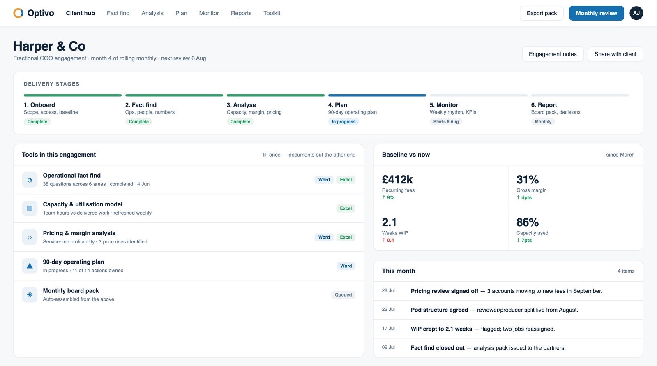
Task: Click the Monthly board pack diamond icon
Action: 30,295
